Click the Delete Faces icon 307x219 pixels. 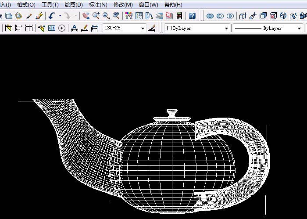pyautogui.click(x=273, y=16)
